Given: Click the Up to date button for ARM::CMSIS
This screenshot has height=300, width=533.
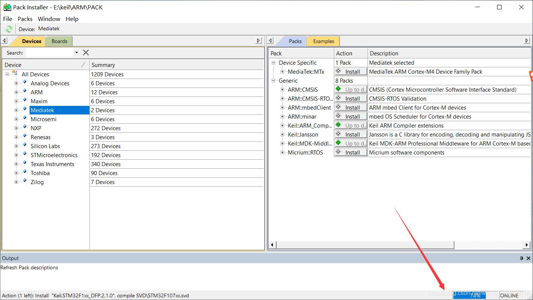Looking at the screenshot, I should pyautogui.click(x=351, y=90).
